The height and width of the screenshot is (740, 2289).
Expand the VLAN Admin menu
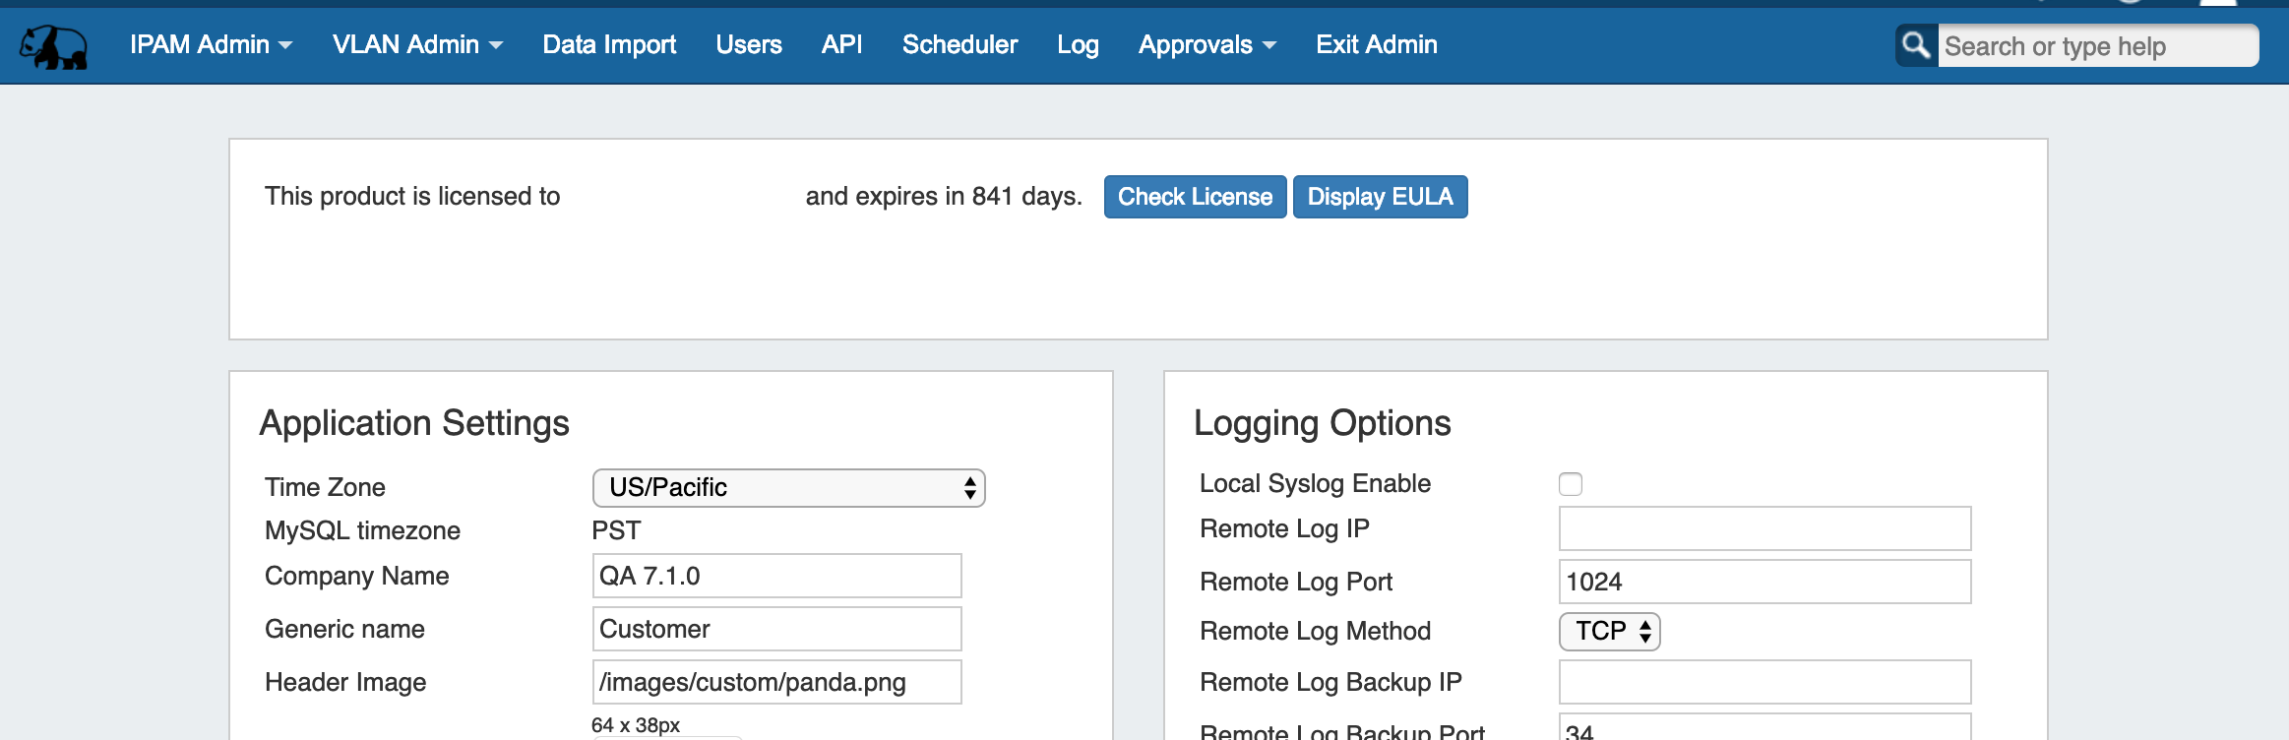pos(417,44)
